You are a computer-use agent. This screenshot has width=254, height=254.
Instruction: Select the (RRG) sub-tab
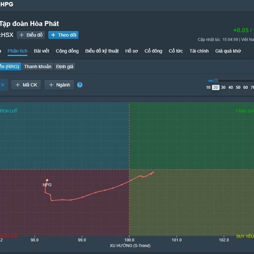point(10,66)
